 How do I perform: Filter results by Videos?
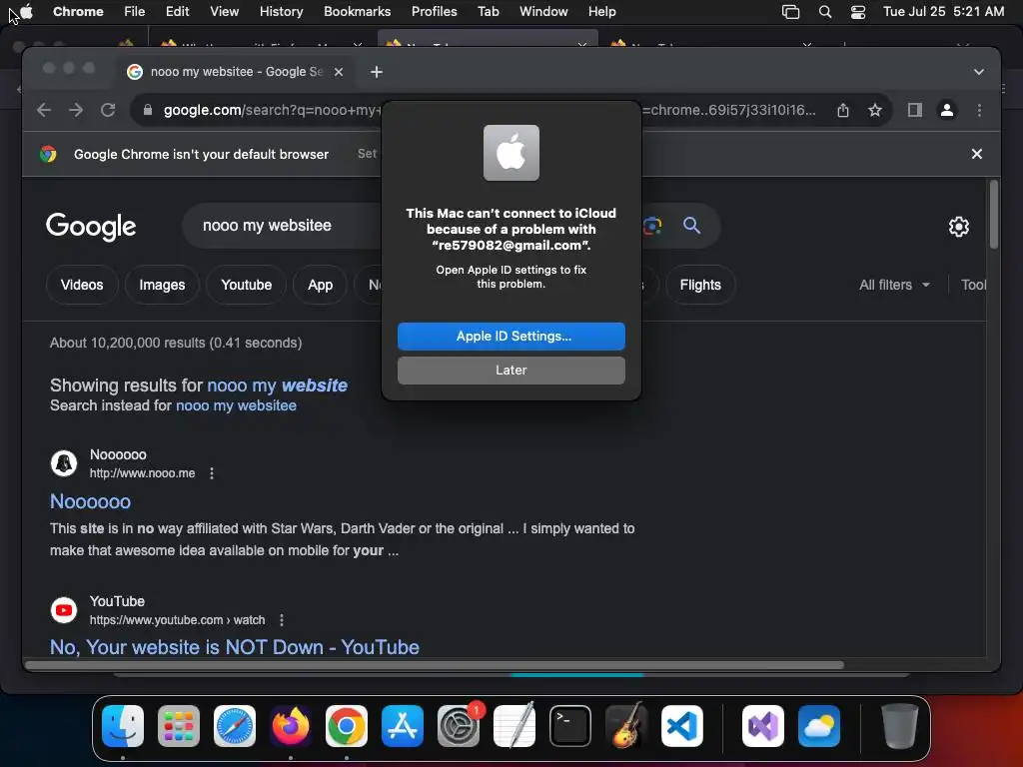82,285
